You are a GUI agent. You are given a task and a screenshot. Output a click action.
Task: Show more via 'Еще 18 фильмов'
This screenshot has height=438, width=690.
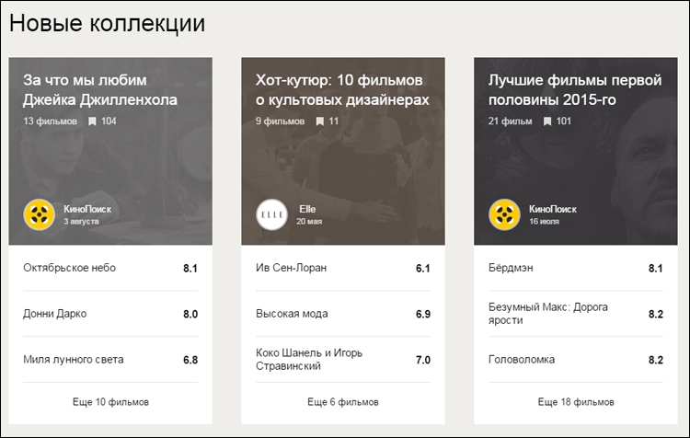click(576, 402)
